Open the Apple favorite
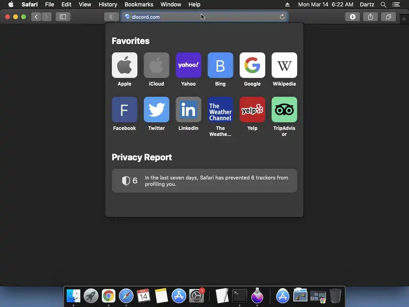Viewport: 409px width, 307px height. coord(125,65)
